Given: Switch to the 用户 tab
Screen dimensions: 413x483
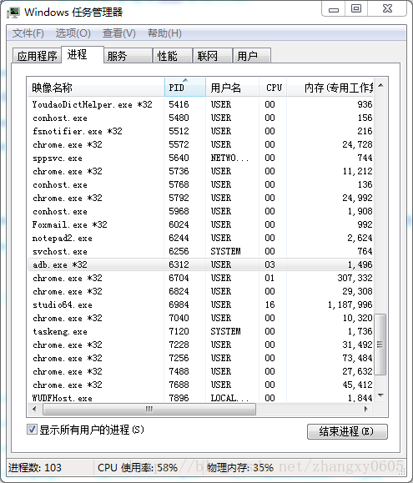Looking at the screenshot, I should point(252,56).
